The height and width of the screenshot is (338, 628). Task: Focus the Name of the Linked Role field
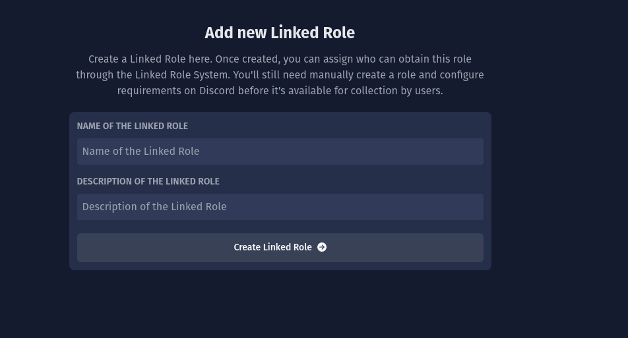pyautogui.click(x=280, y=152)
